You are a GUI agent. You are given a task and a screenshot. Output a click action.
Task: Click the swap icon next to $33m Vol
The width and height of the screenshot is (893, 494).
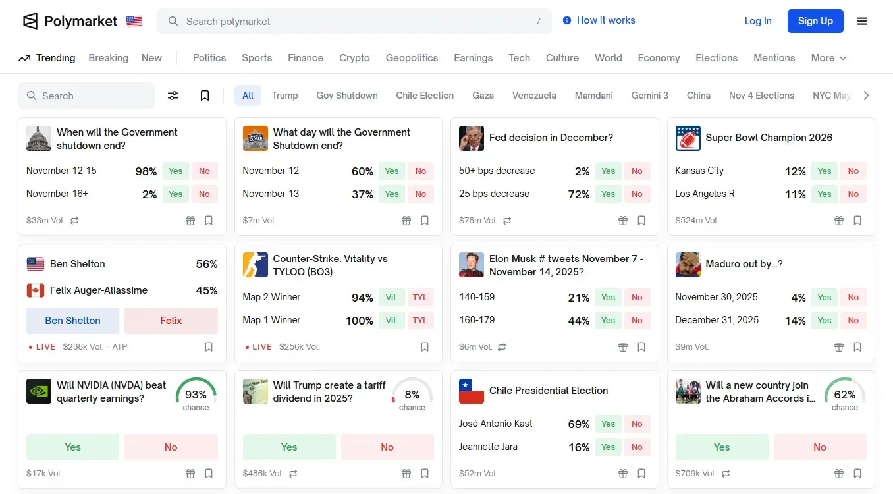(x=73, y=221)
